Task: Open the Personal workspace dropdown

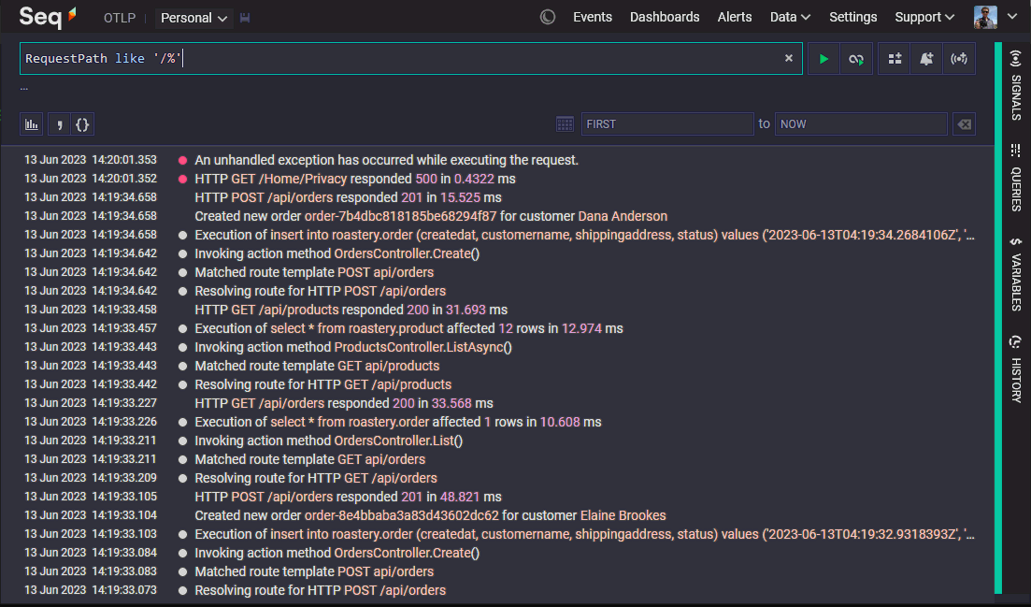Action: (x=193, y=18)
